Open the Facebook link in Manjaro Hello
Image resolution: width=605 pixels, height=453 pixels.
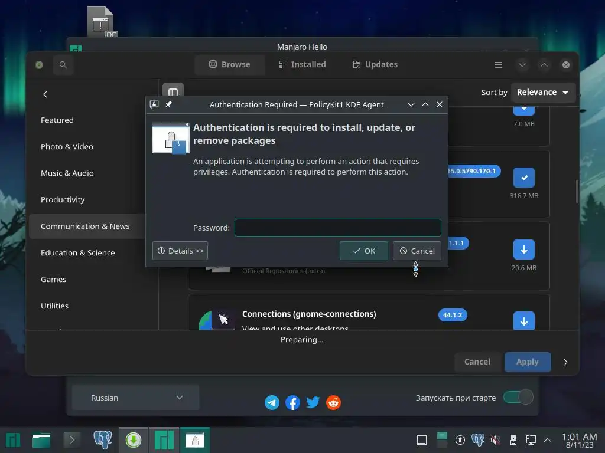click(292, 402)
